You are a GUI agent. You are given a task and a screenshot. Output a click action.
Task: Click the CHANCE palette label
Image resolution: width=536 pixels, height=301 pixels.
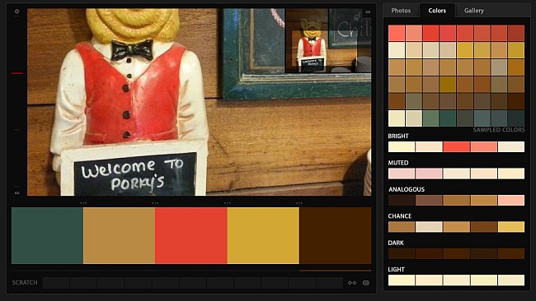[x=400, y=216]
